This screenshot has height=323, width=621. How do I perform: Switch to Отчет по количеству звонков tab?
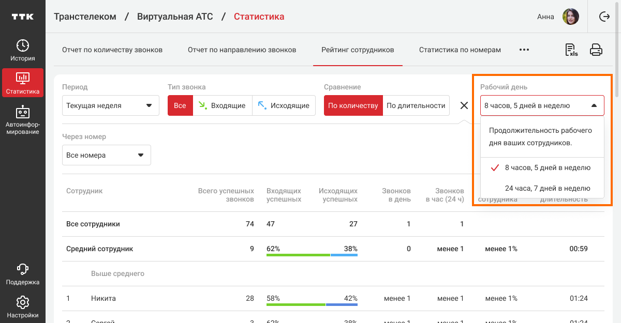click(x=112, y=50)
